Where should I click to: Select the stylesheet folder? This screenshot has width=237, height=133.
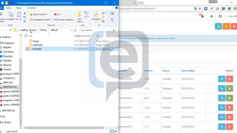pos(37,45)
